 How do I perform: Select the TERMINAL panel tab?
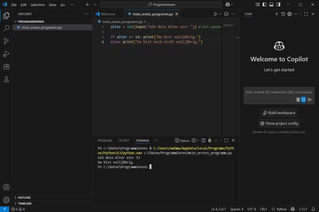142,140
